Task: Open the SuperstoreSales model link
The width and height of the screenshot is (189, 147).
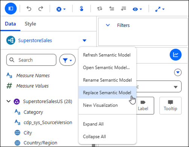Action: click(x=35, y=40)
